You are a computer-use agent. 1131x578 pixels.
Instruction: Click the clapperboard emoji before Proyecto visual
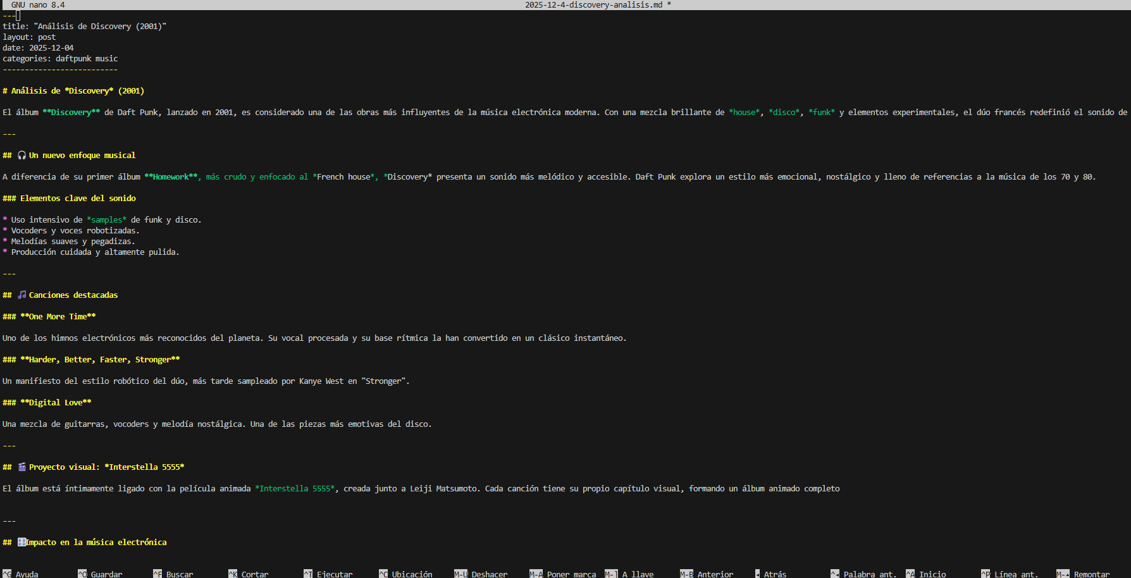point(22,467)
